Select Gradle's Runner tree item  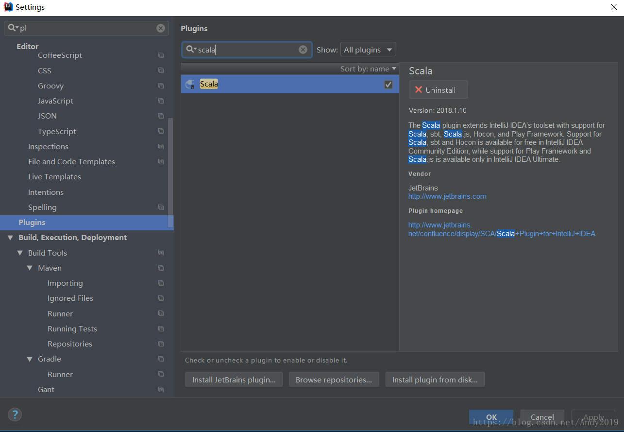(x=60, y=375)
